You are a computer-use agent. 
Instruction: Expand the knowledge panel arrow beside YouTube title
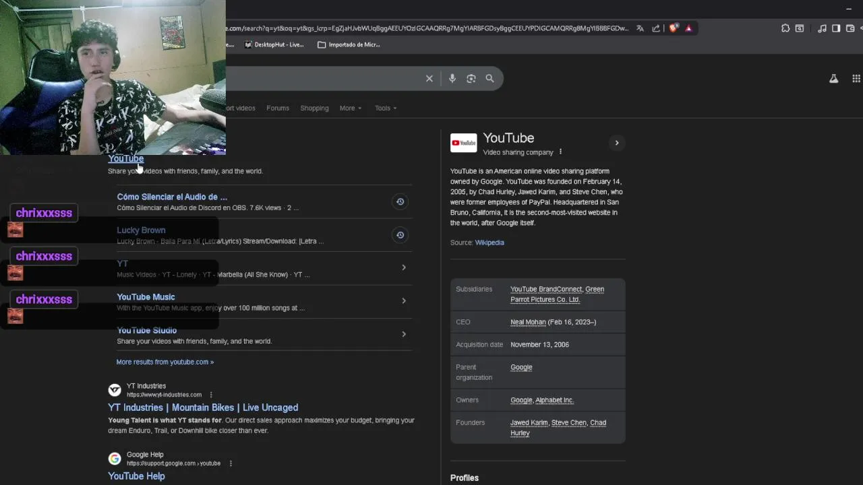(x=616, y=143)
